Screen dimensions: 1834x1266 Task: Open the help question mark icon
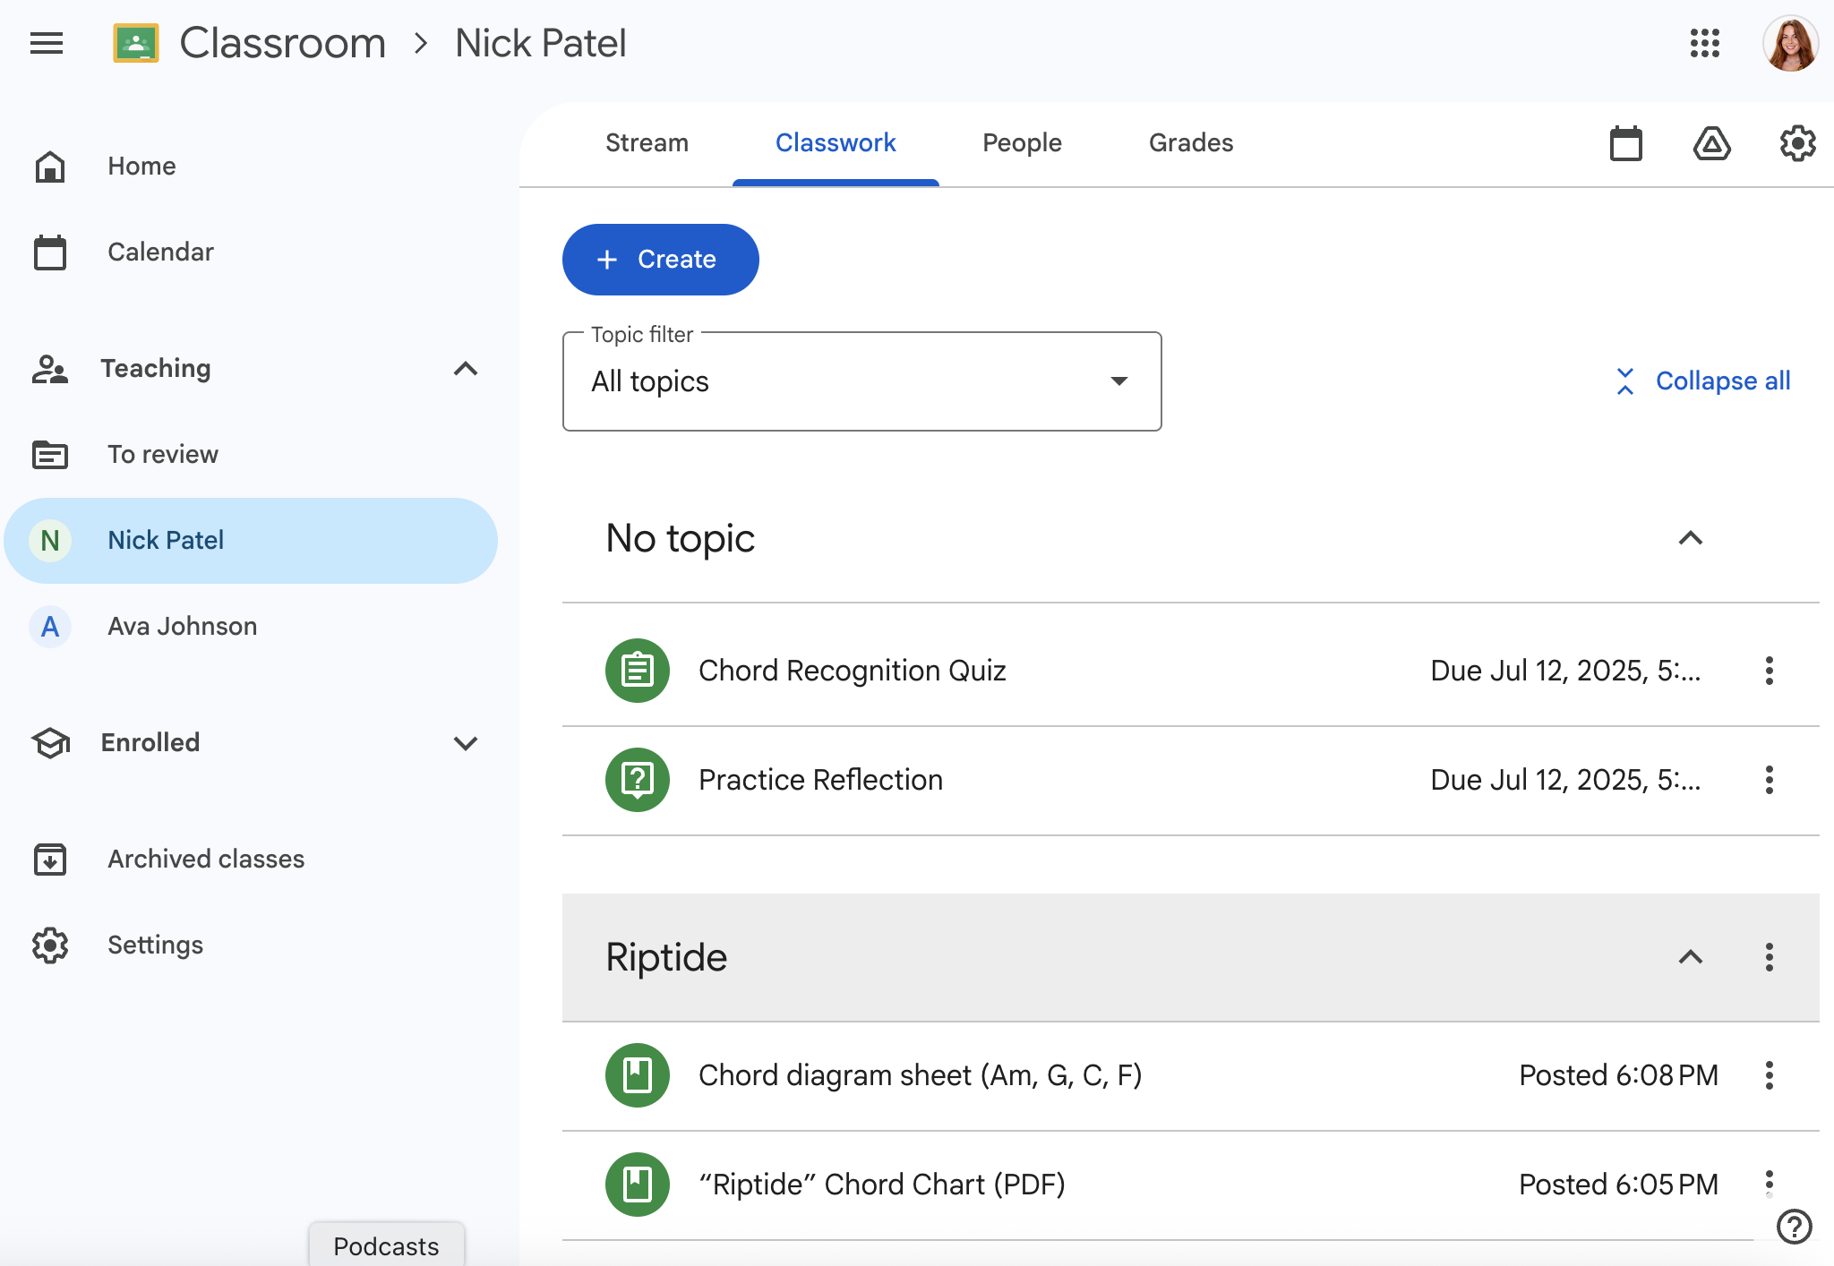1794,1226
